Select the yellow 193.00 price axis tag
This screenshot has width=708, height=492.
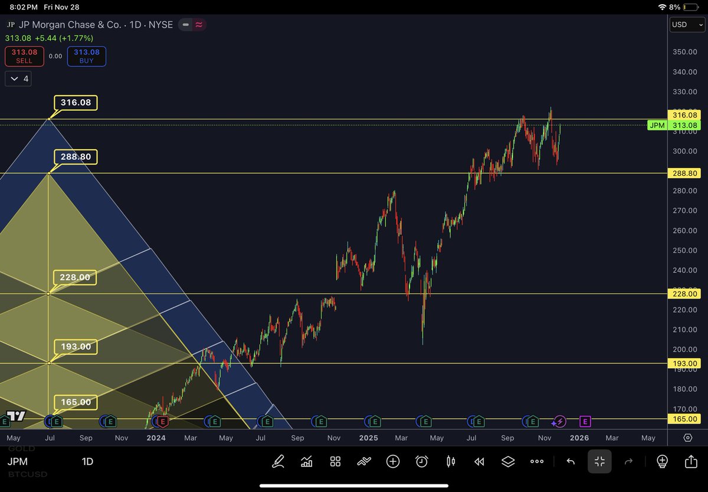coord(684,363)
